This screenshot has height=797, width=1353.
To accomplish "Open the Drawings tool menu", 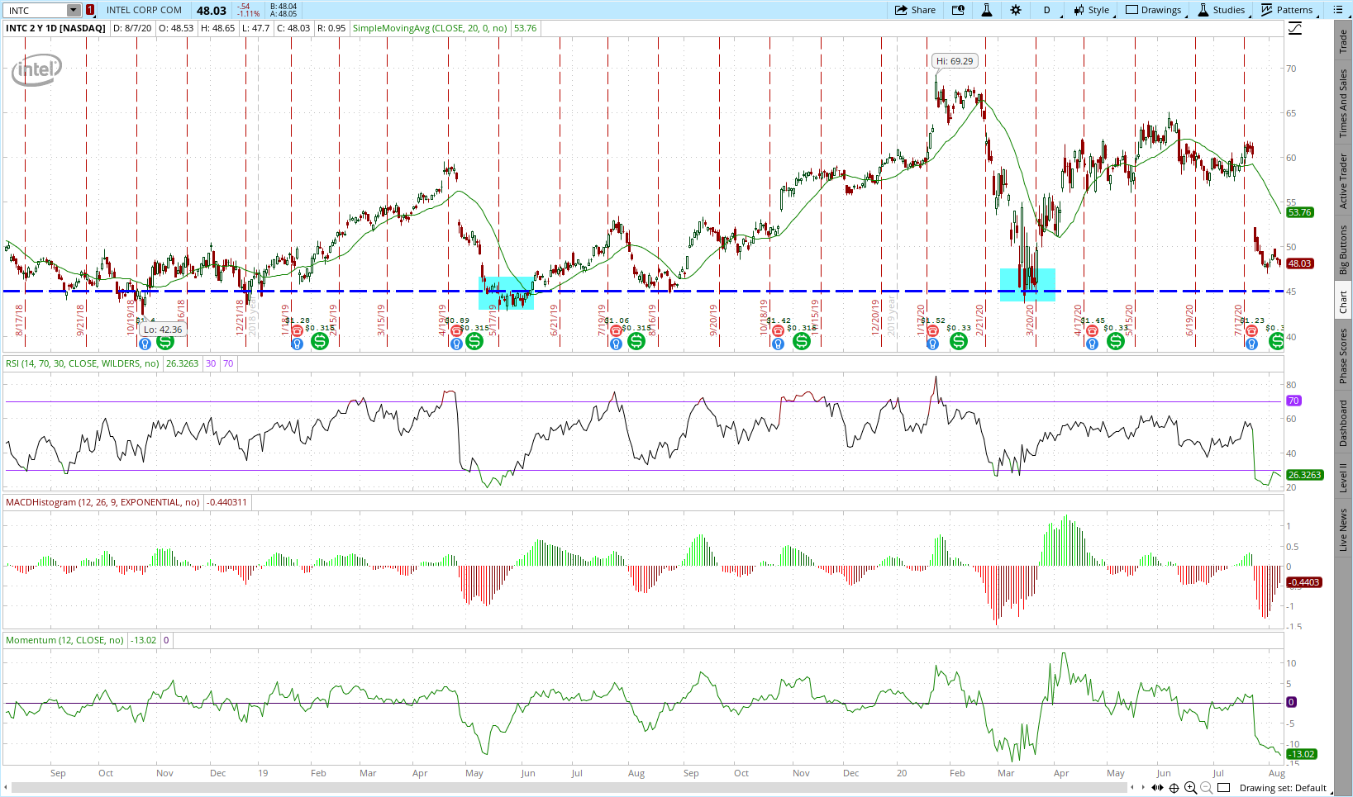I will point(1153,10).
